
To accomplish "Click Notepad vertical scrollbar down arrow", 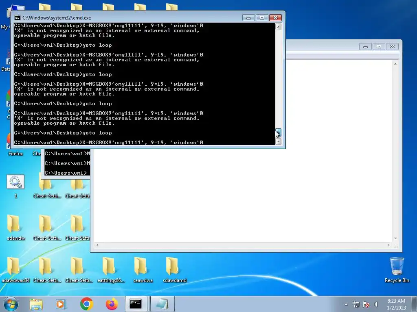I will [x=395, y=238].
